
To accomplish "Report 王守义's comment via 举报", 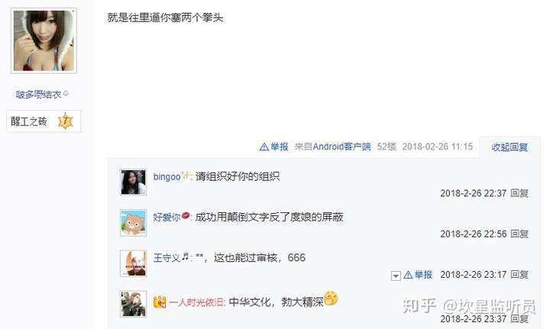I will [x=418, y=275].
